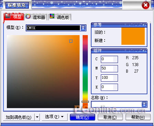Click the M value field showing 50

click(x=109, y=69)
